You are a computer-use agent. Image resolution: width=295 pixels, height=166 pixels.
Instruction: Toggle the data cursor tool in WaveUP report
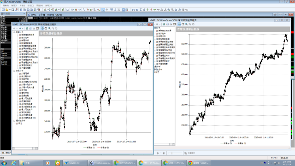42,29
